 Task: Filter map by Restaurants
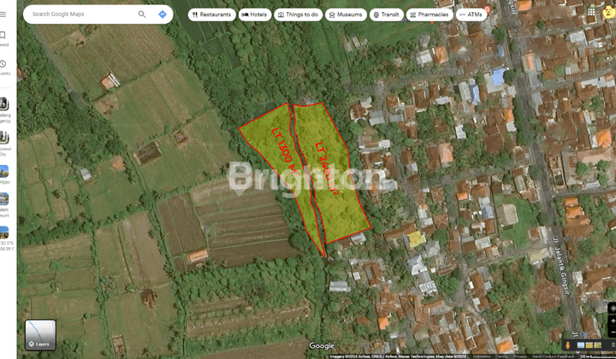pos(212,15)
